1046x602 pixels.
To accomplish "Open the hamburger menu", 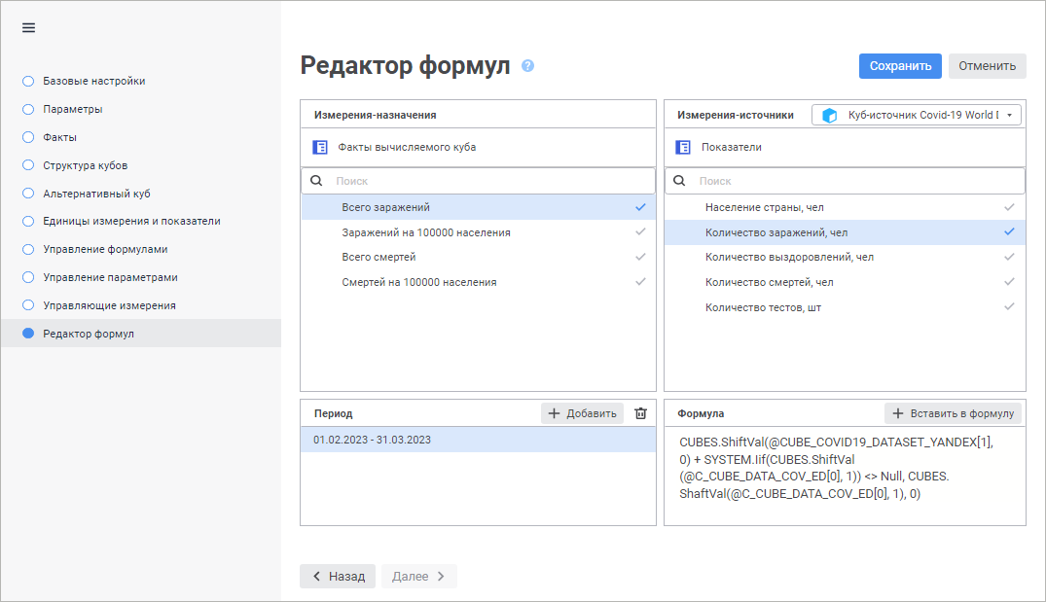I will click(x=28, y=27).
